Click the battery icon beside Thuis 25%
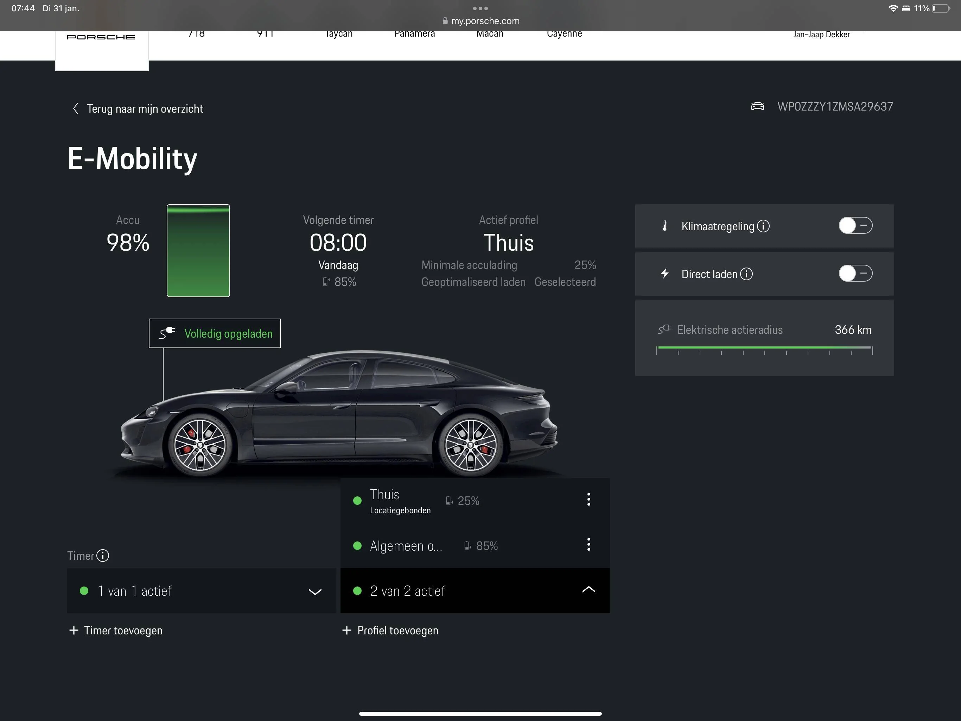Image resolution: width=961 pixels, height=721 pixels. [449, 501]
